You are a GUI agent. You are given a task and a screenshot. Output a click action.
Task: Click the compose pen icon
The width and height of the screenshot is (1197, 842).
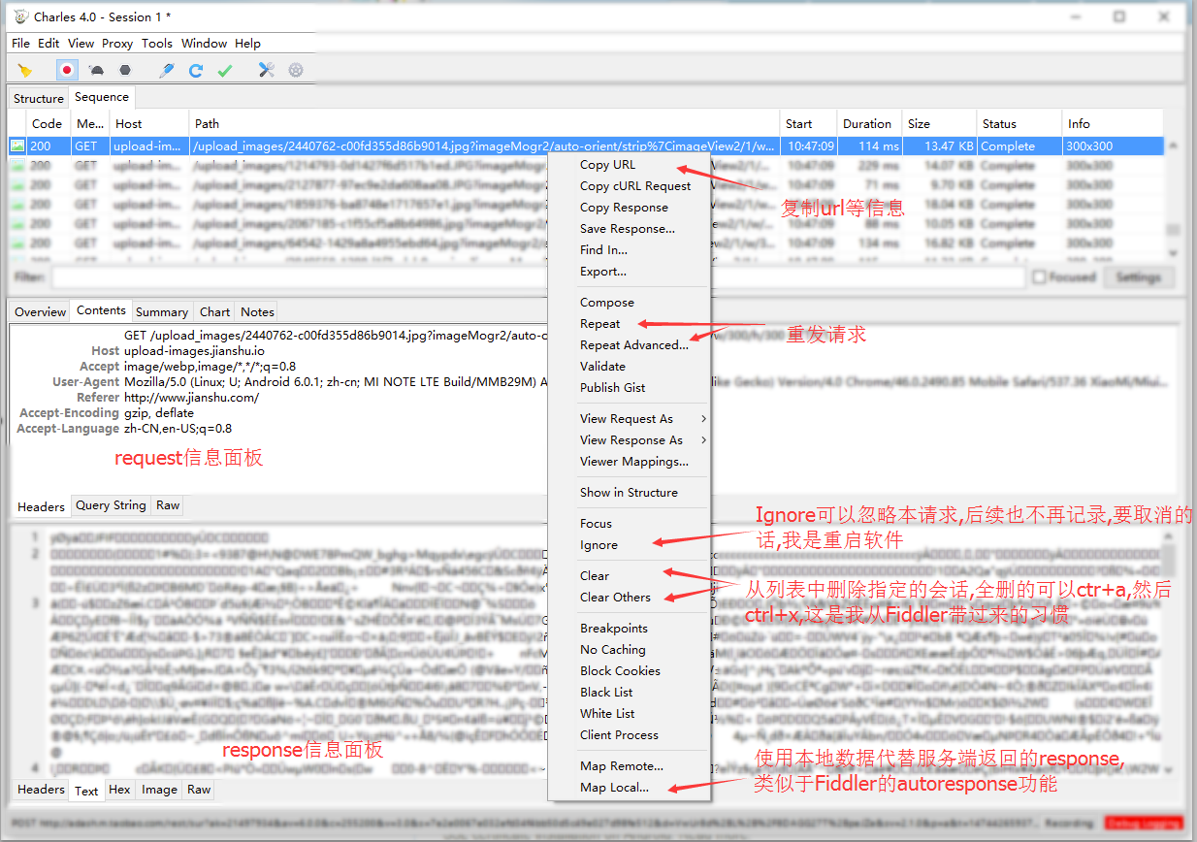pos(167,70)
